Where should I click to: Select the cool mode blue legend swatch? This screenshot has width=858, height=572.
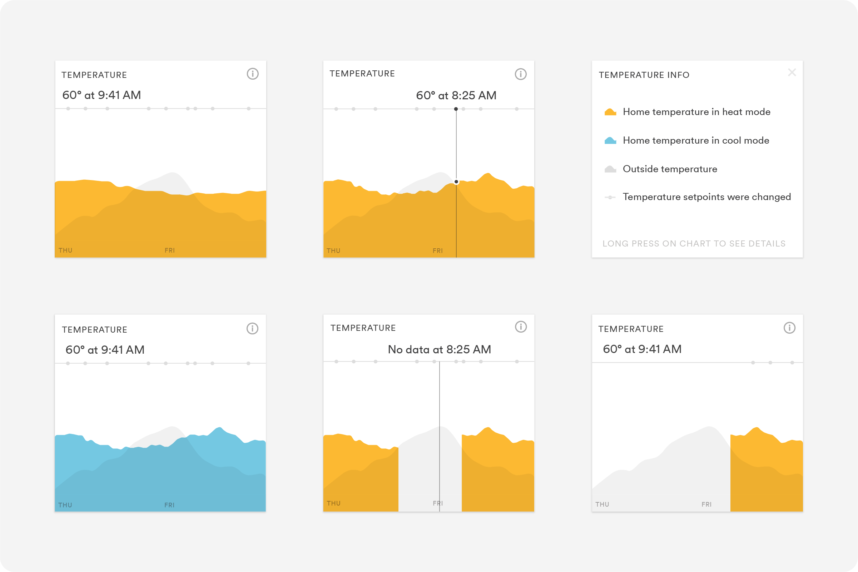tap(610, 140)
